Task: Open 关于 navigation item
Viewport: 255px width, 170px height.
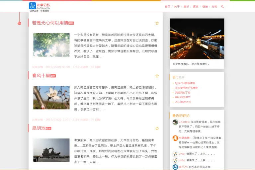Action: (x=177, y=7)
